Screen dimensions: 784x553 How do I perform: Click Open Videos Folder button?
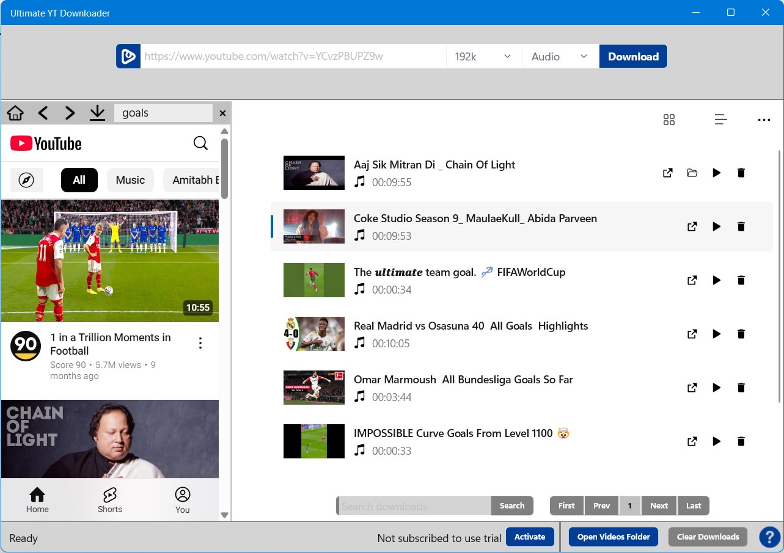point(614,537)
